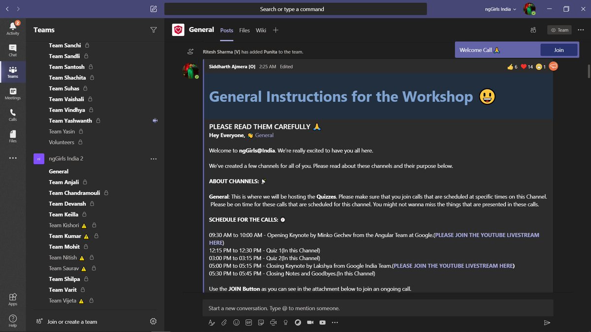Open the Team Mohit channel
The height and width of the screenshot is (332, 591).
pos(64,247)
